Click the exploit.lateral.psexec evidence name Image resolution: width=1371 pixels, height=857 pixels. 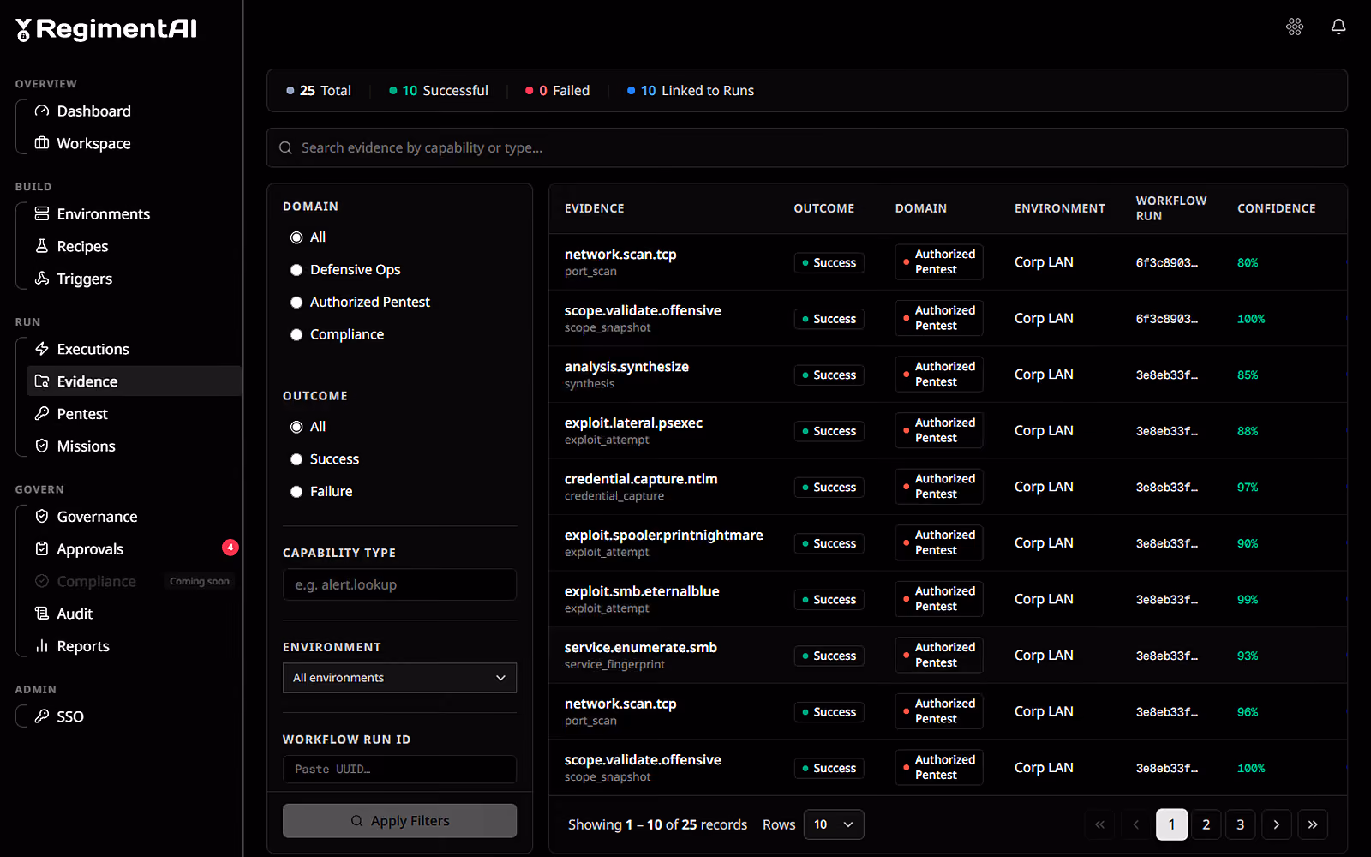(633, 423)
